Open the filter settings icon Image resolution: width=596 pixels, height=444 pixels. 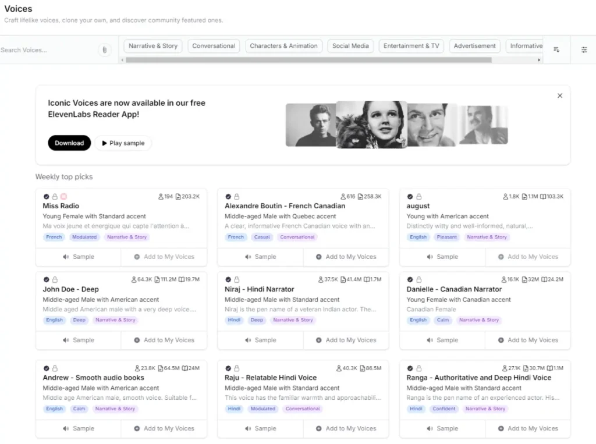coord(584,50)
